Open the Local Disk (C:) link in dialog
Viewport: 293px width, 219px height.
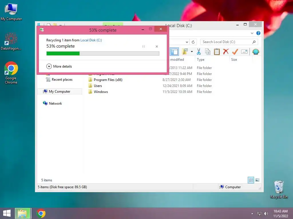(x=91, y=40)
